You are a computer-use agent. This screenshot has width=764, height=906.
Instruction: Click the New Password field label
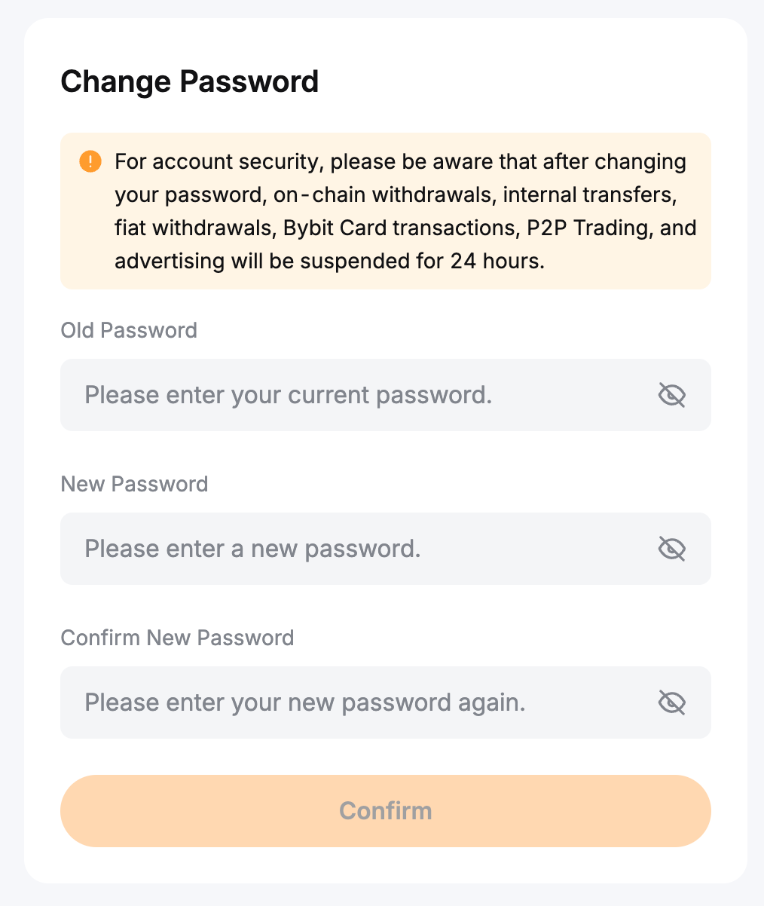(134, 484)
